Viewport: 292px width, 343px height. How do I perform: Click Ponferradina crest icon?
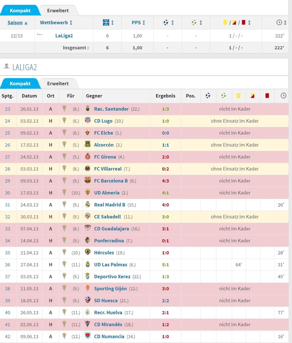coord(88,240)
